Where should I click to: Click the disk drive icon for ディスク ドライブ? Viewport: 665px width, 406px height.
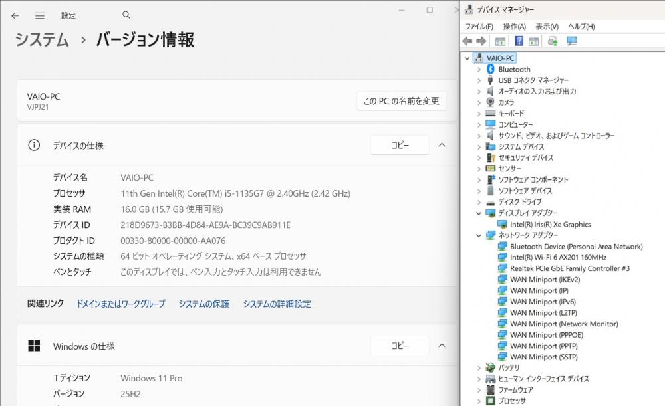pos(491,202)
